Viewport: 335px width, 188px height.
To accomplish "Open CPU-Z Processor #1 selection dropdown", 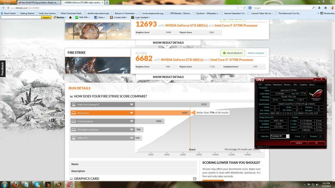I will (287, 136).
